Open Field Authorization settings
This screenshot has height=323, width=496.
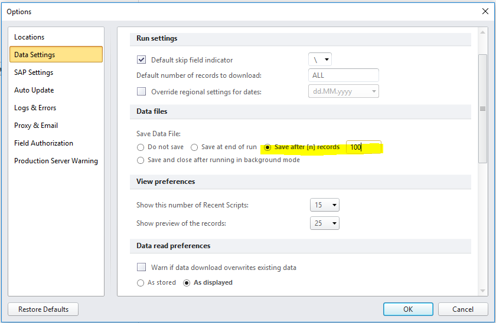pos(44,143)
